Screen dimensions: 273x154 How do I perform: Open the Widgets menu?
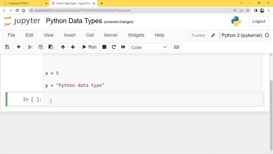136,35
